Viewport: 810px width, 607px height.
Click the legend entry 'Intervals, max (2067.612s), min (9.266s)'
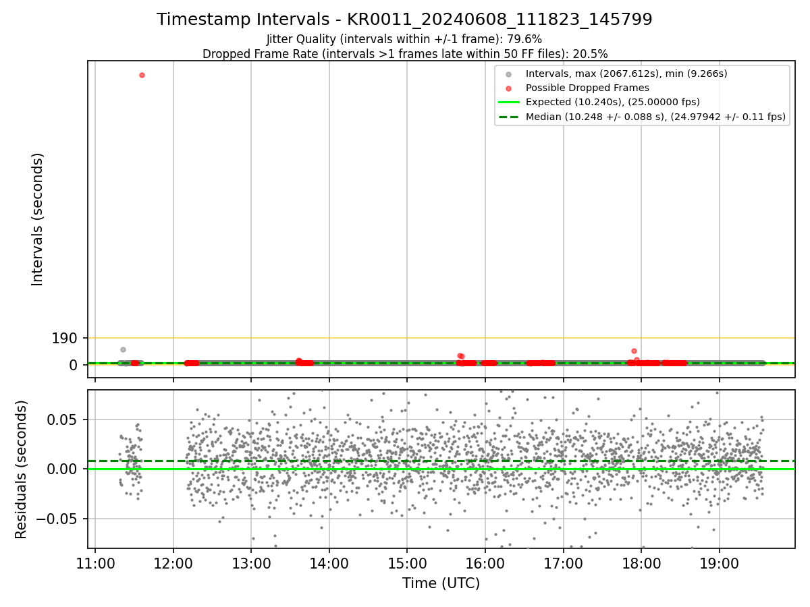point(626,73)
